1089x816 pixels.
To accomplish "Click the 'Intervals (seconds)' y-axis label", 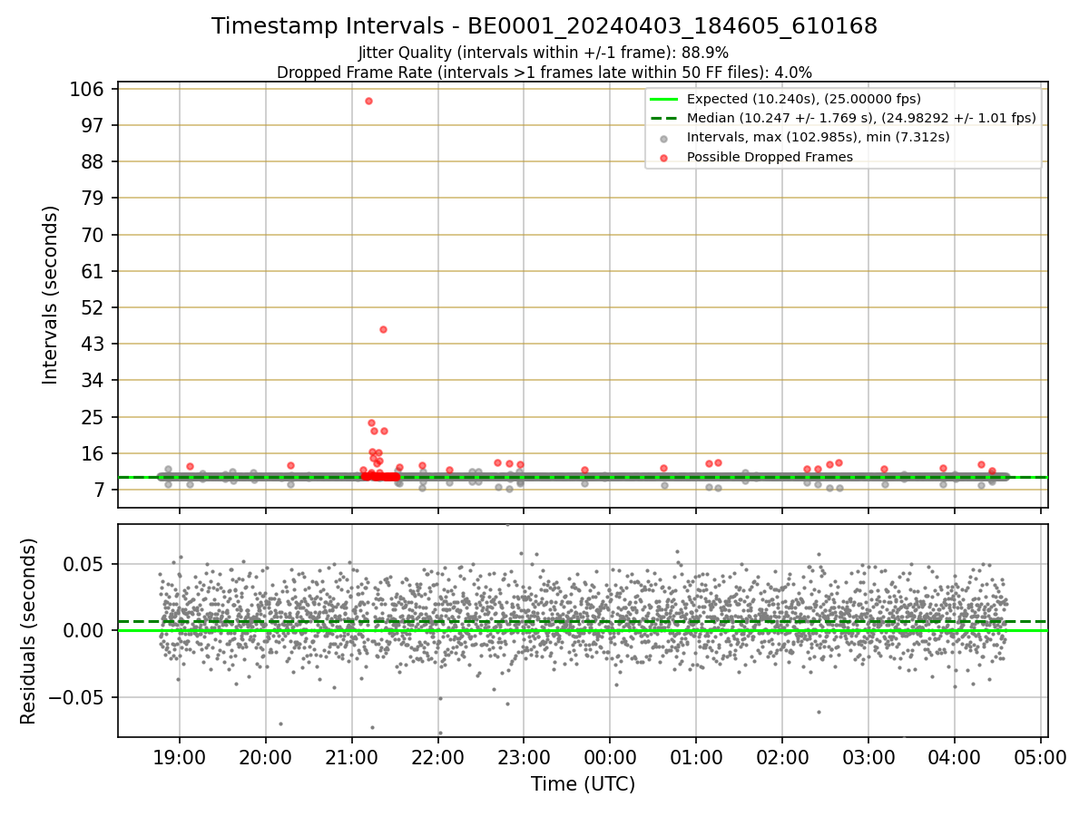I will [51, 295].
